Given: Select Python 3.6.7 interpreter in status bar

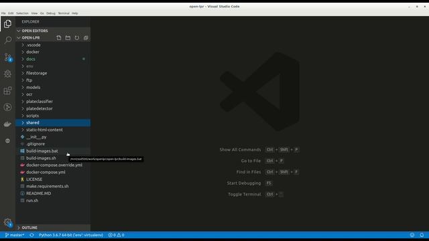Looking at the screenshot, I should click(71, 235).
